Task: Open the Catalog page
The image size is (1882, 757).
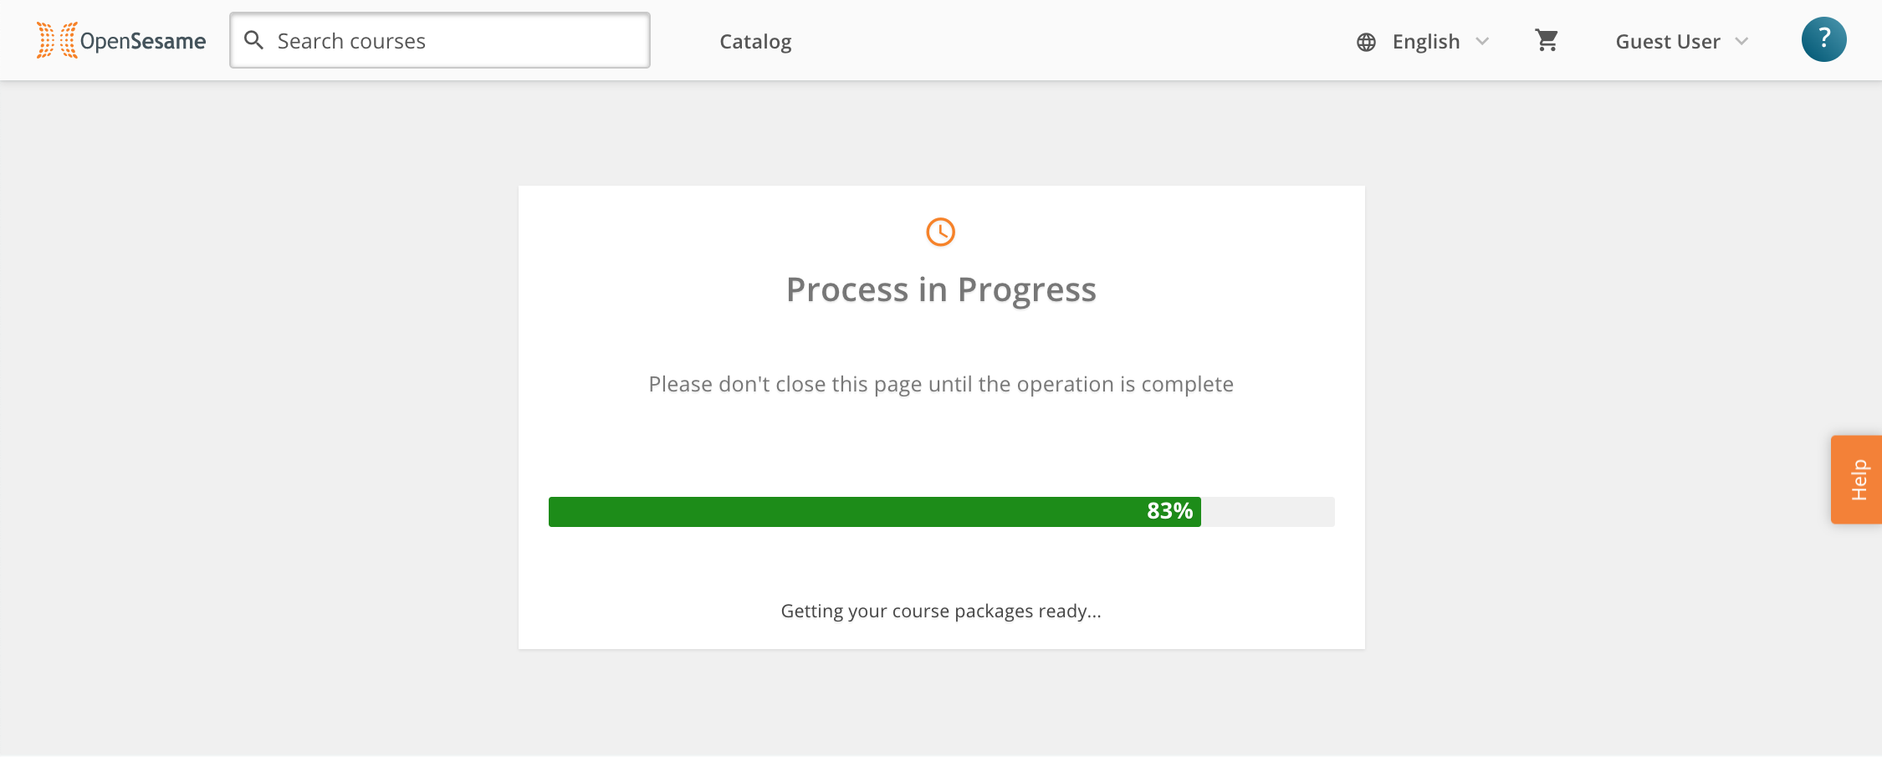Action: pos(755,42)
